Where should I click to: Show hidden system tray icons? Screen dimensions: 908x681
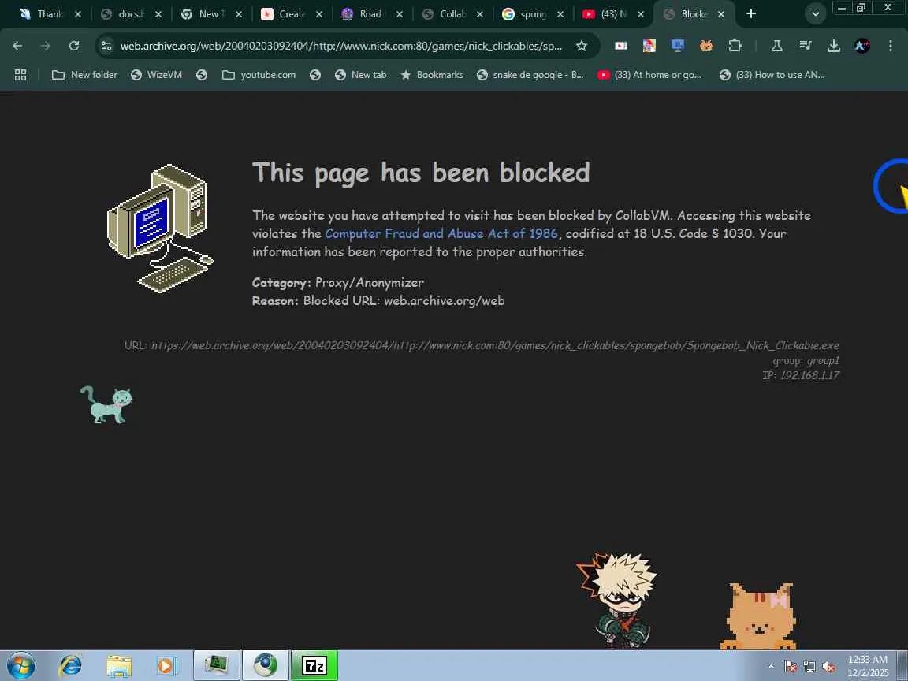pos(771,667)
